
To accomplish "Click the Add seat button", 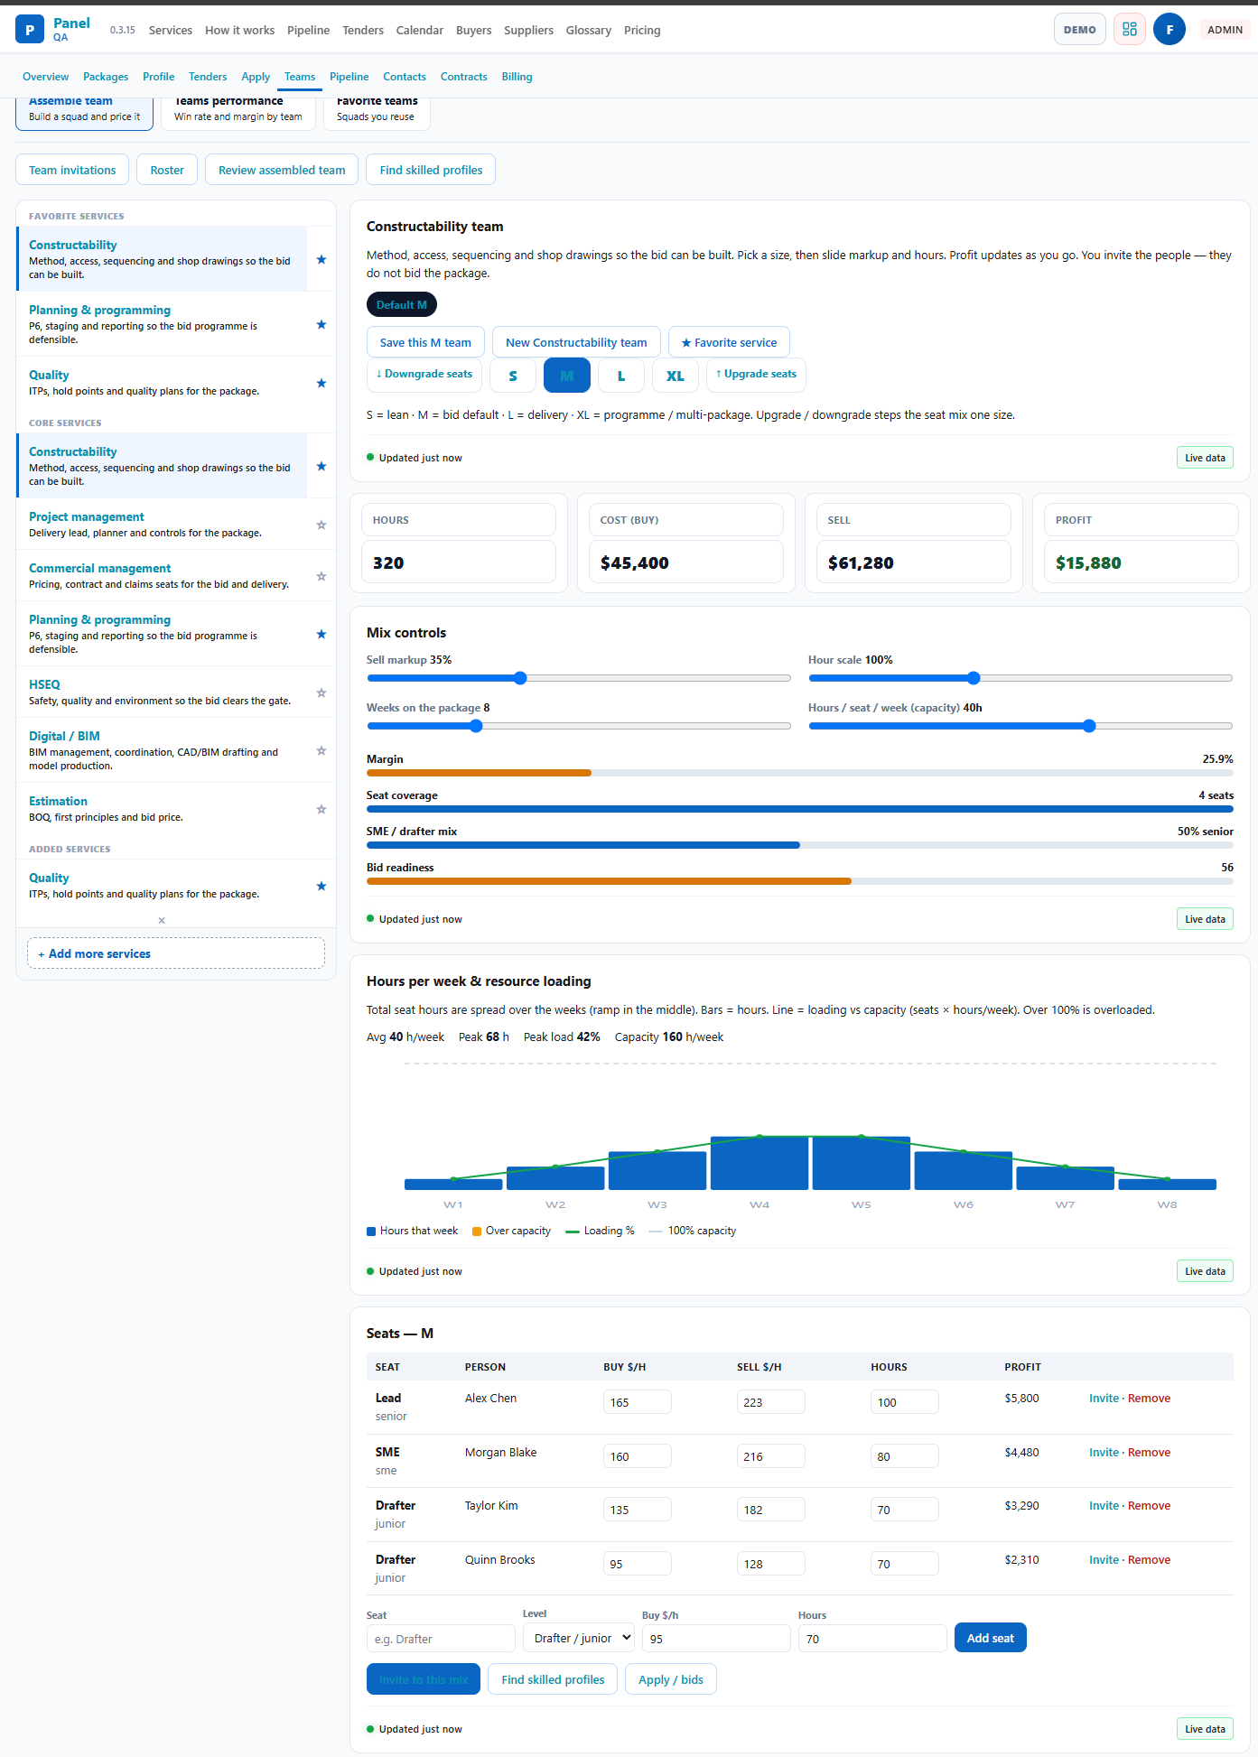I will (x=991, y=1638).
